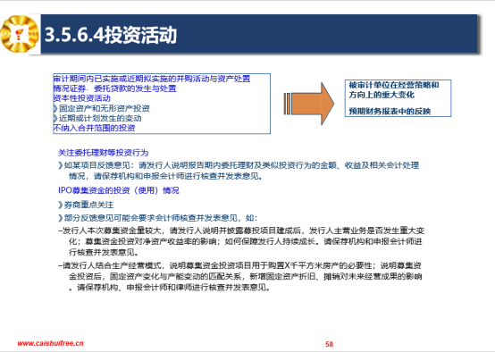Click the text 预期财务报表中的反映
The image size is (495, 352).
tap(390, 111)
